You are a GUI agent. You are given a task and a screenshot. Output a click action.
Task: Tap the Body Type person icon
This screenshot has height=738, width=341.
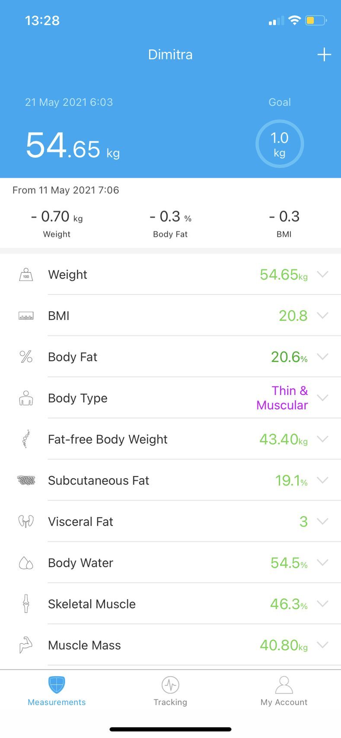[26, 398]
